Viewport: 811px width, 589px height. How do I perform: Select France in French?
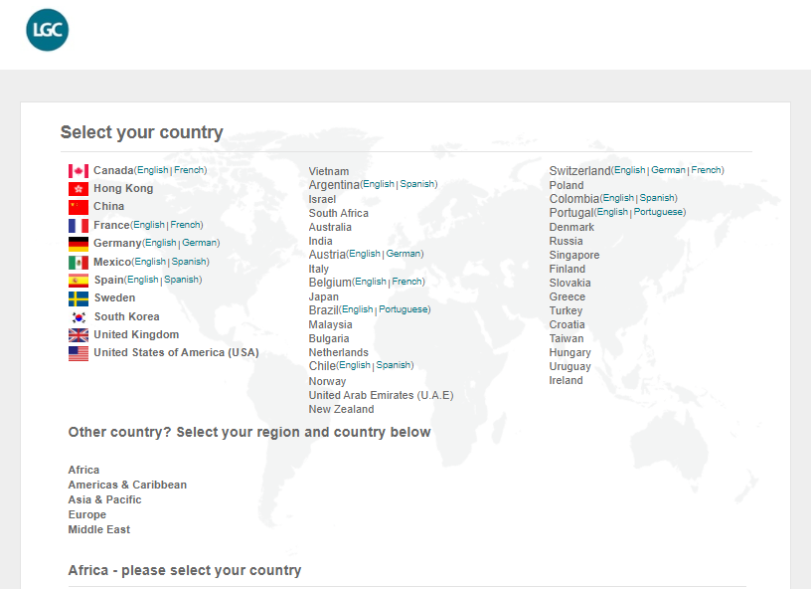point(185,225)
